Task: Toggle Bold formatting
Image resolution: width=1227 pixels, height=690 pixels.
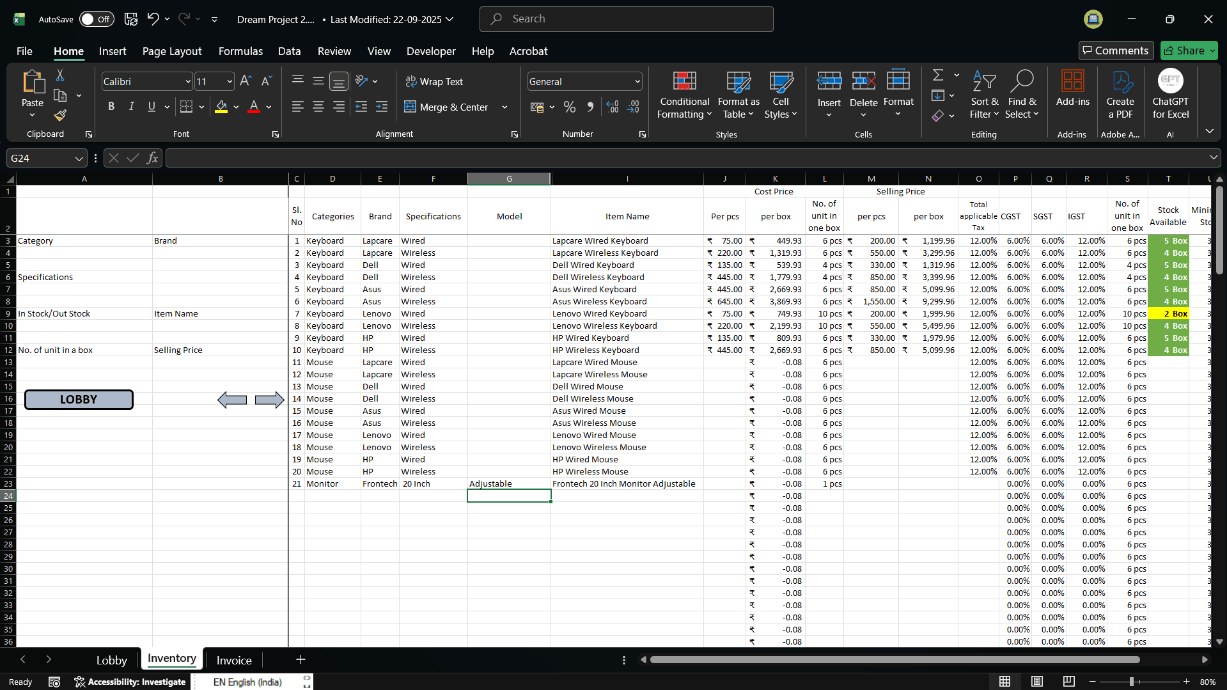Action: tap(111, 107)
